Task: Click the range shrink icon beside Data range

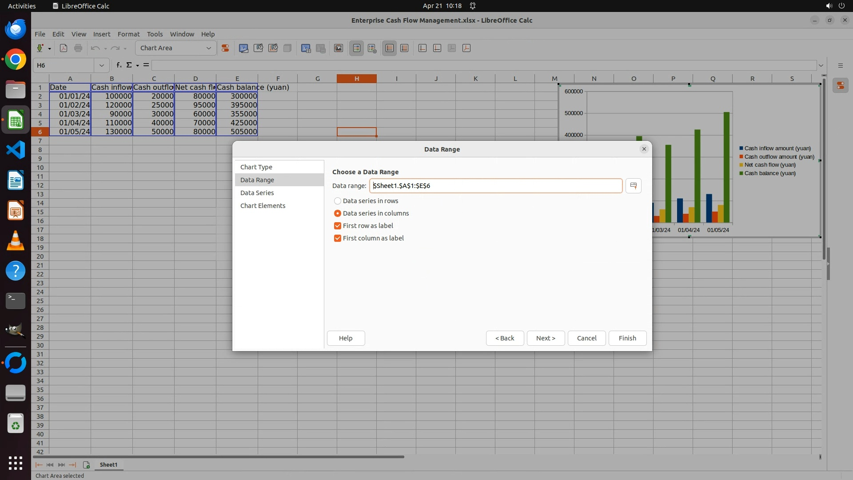Action: pos(633,186)
